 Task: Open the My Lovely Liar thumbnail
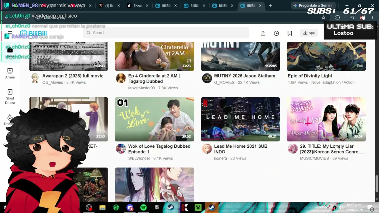pyautogui.click(x=326, y=119)
